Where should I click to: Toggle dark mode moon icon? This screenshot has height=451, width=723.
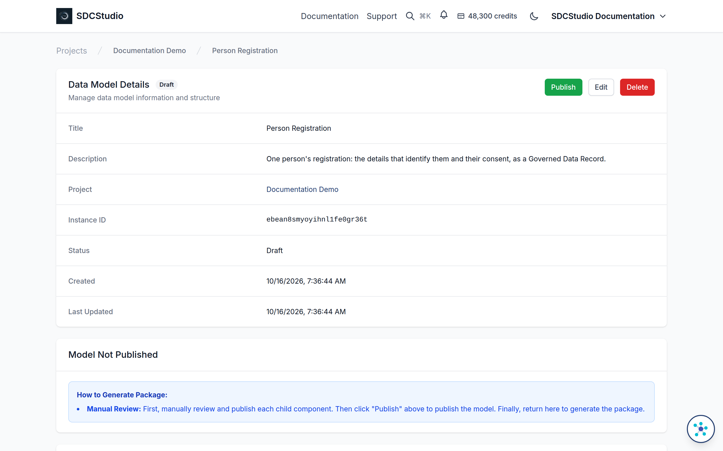point(534,16)
